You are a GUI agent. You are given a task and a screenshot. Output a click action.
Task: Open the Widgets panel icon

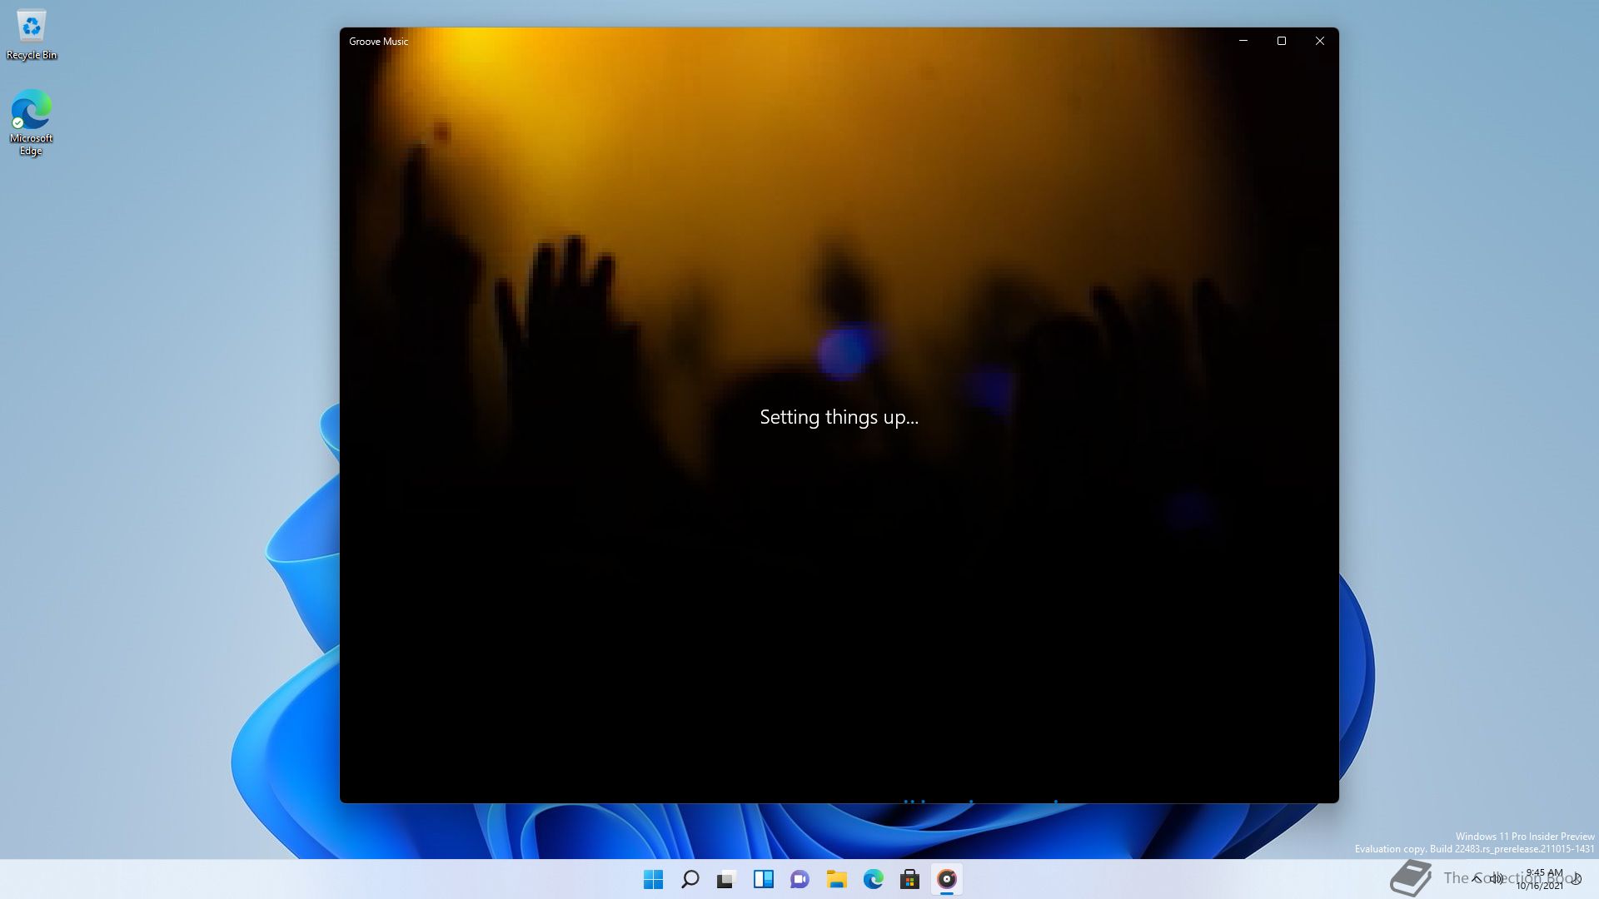[x=764, y=879]
